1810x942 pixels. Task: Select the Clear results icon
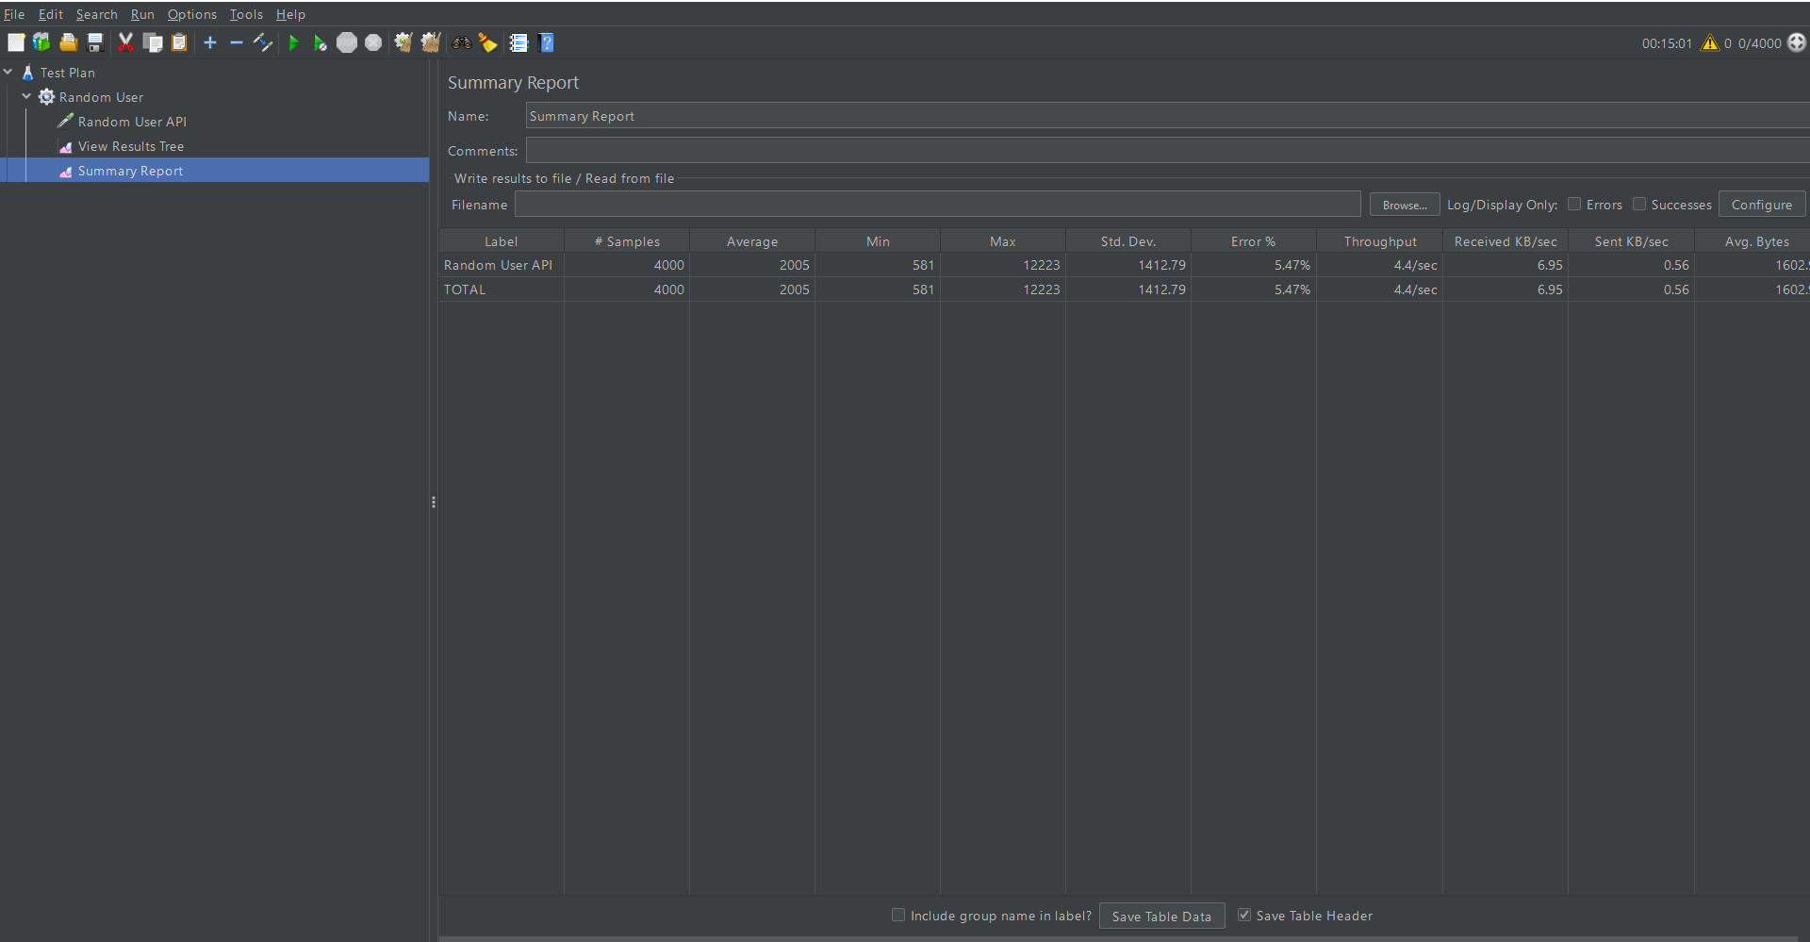pyautogui.click(x=403, y=42)
